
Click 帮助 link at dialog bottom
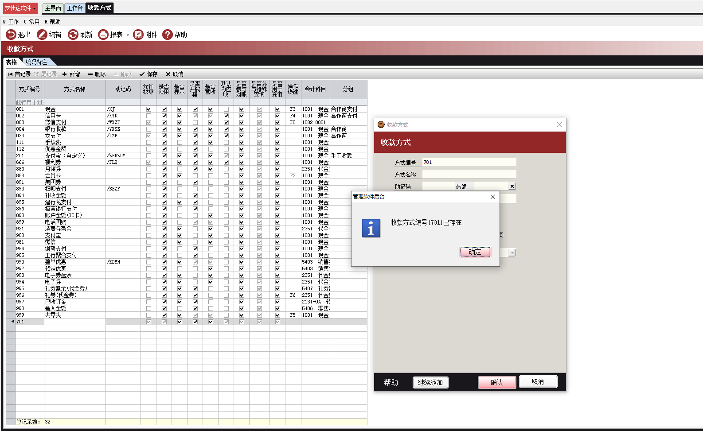pyautogui.click(x=391, y=382)
